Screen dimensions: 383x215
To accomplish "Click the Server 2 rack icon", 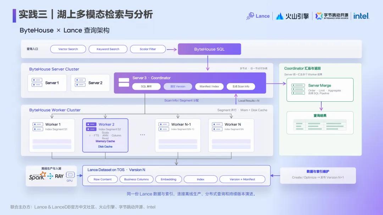I will click(x=80, y=83).
